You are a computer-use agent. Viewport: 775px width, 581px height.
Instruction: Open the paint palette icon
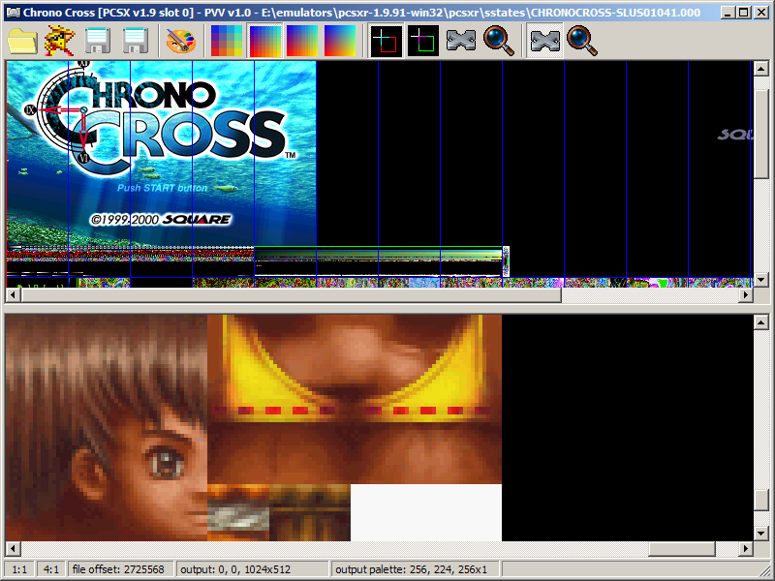[x=180, y=41]
